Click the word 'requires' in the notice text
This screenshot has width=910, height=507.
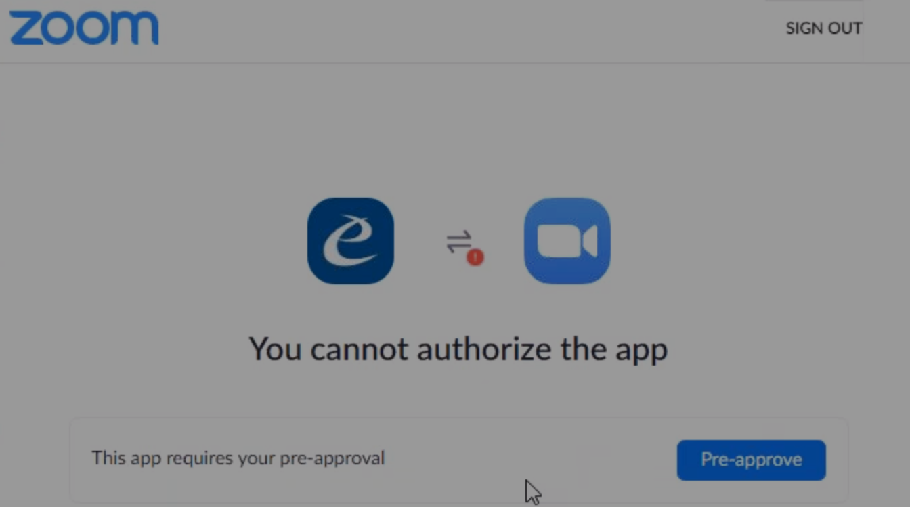click(200, 459)
